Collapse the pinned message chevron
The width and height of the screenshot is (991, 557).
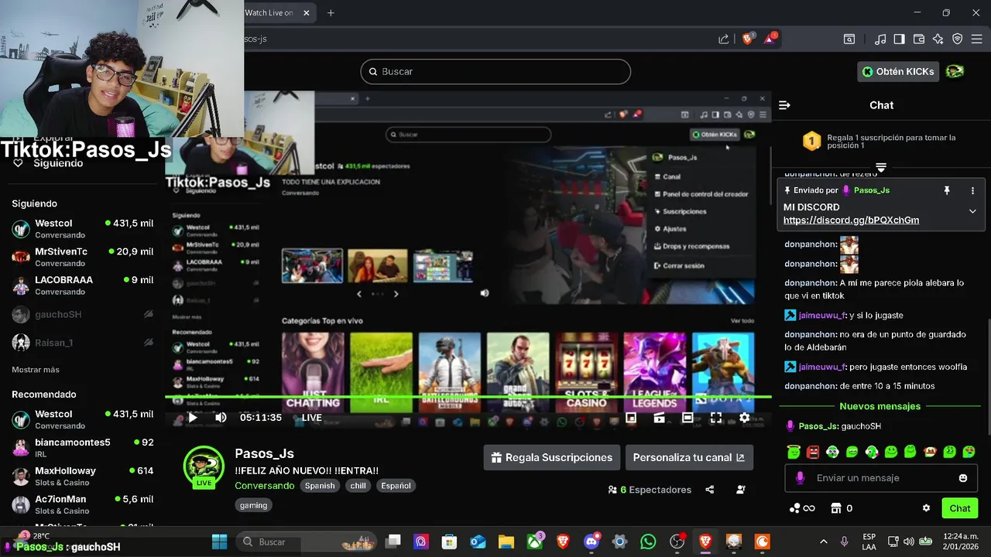click(x=972, y=211)
